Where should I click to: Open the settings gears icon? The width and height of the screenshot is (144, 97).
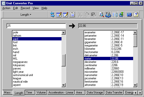pos(108,15)
